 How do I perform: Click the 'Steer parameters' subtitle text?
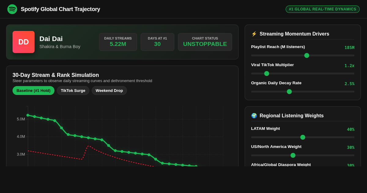82,81
